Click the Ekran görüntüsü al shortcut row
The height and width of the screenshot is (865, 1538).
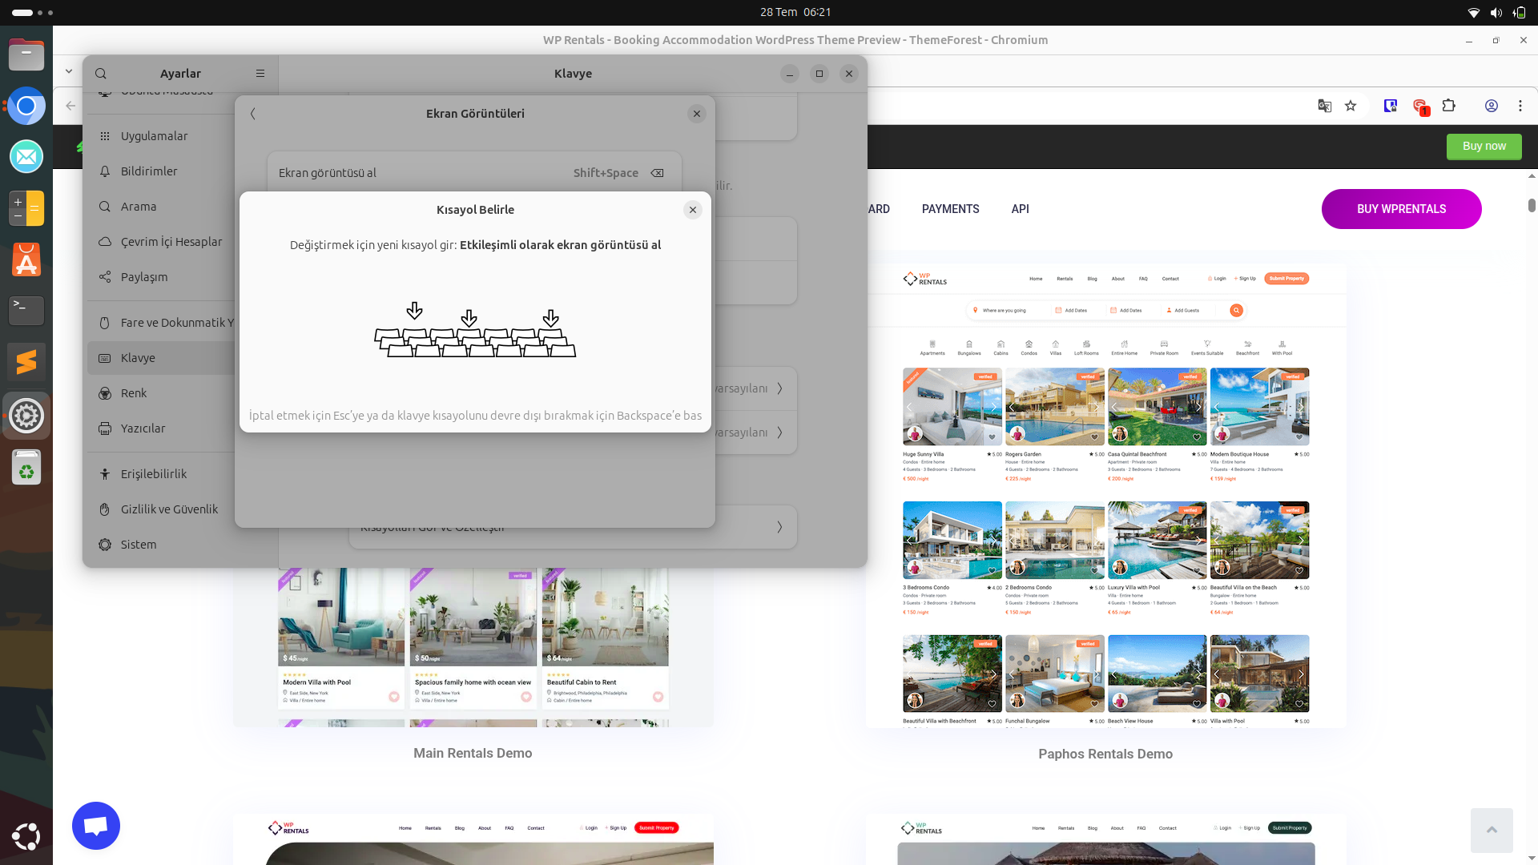(x=474, y=172)
